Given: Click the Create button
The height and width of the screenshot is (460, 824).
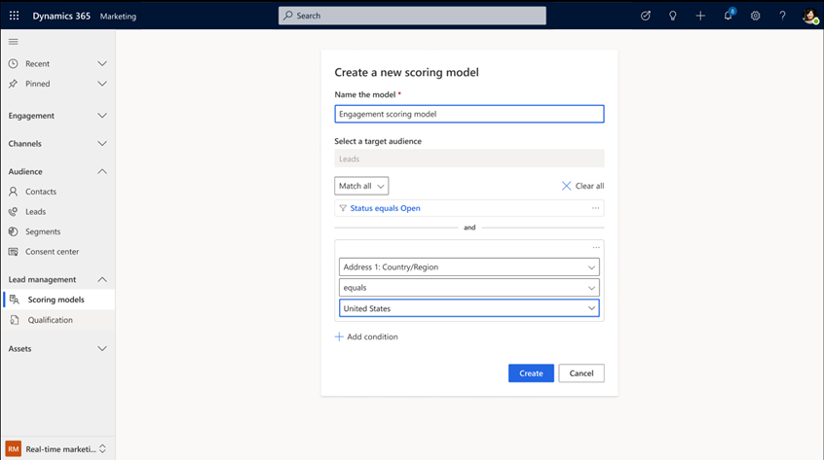Looking at the screenshot, I should [x=531, y=373].
